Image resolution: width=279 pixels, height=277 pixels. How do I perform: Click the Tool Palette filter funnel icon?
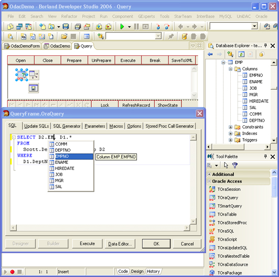[x=235, y=165]
